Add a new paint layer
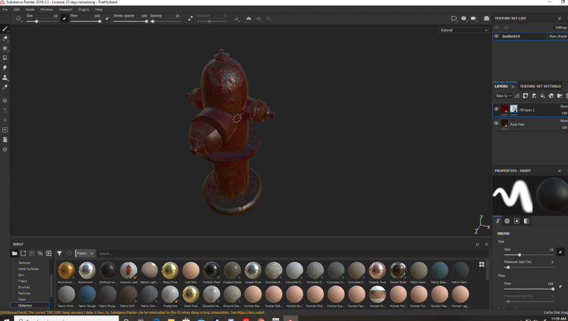 point(534,96)
